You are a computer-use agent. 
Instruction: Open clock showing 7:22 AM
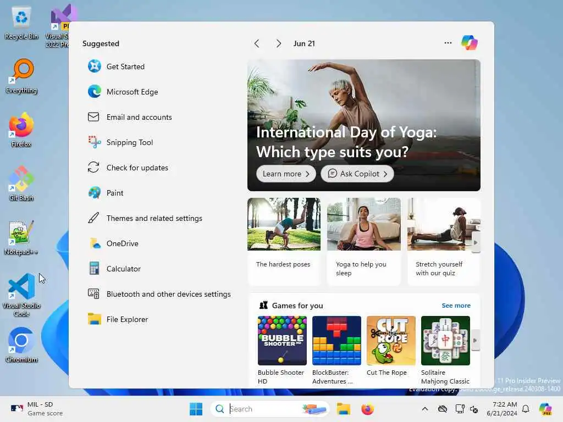point(501,409)
